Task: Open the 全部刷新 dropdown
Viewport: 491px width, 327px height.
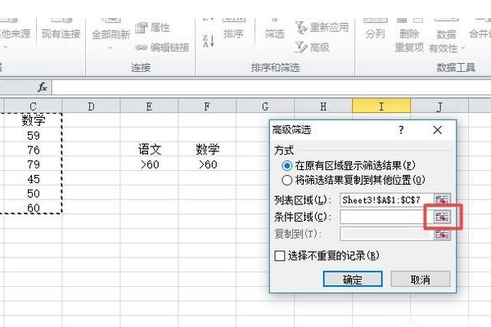Action: 110,48
